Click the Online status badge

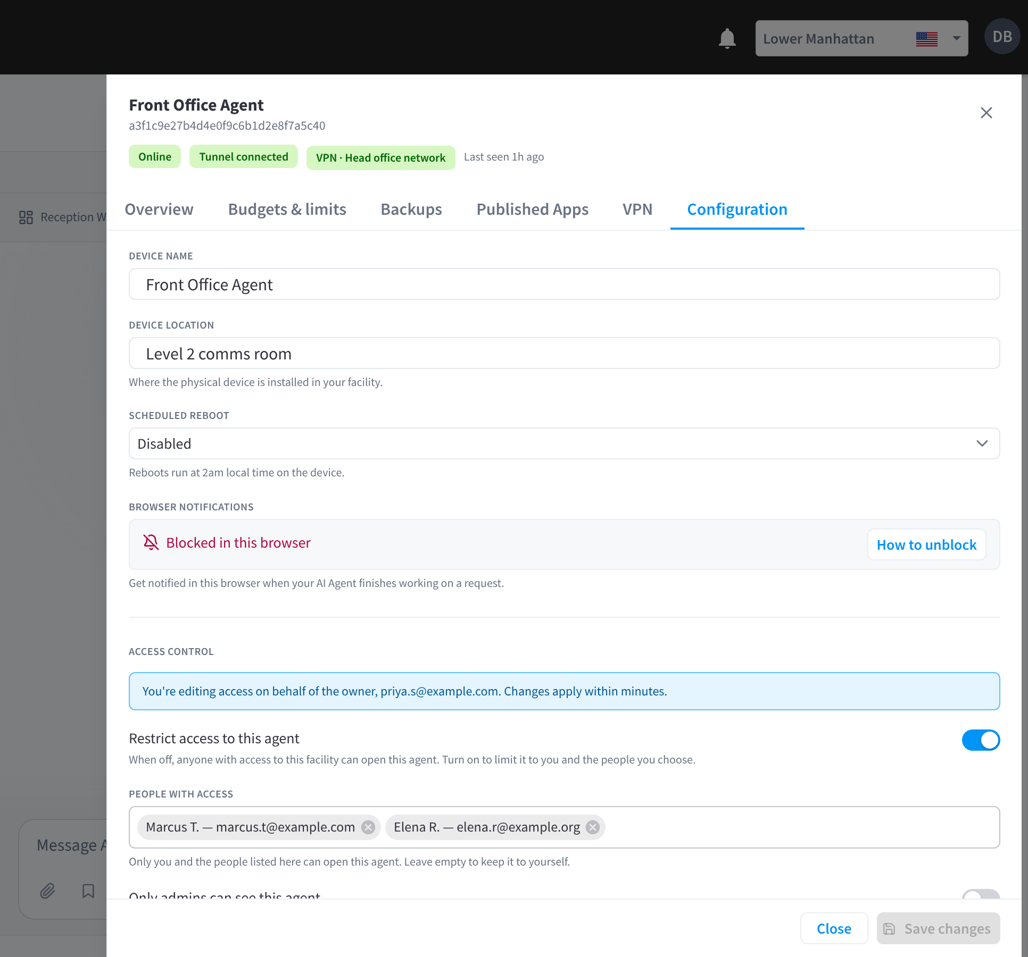[x=155, y=157]
